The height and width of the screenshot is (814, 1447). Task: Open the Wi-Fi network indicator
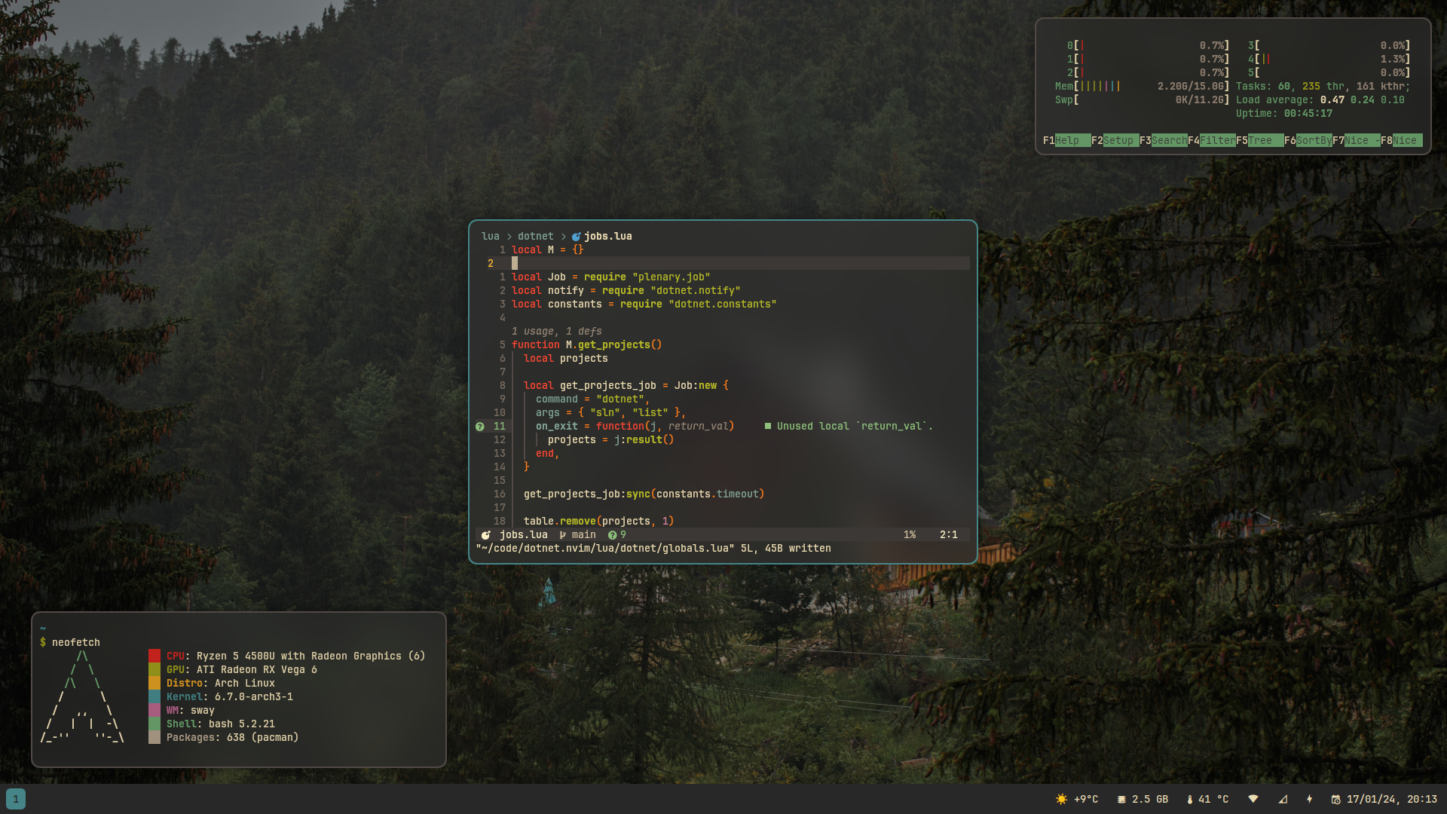pyautogui.click(x=1253, y=799)
